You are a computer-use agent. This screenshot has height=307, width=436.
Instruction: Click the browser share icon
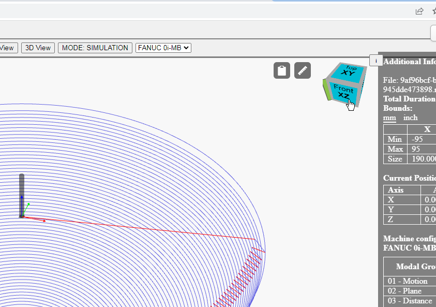tap(419, 11)
